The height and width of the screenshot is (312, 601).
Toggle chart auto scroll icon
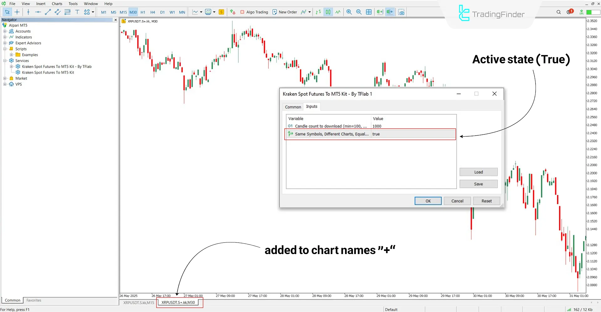[380, 12]
